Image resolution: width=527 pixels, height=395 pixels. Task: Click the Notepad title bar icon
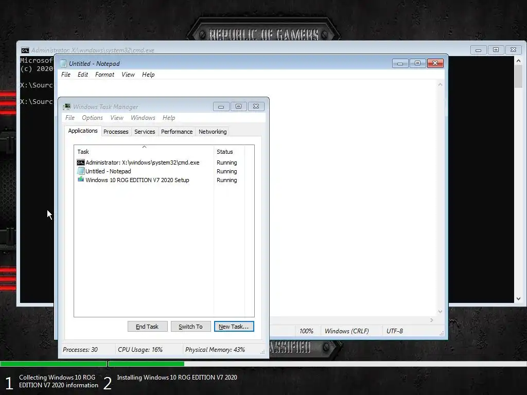[x=63, y=63]
